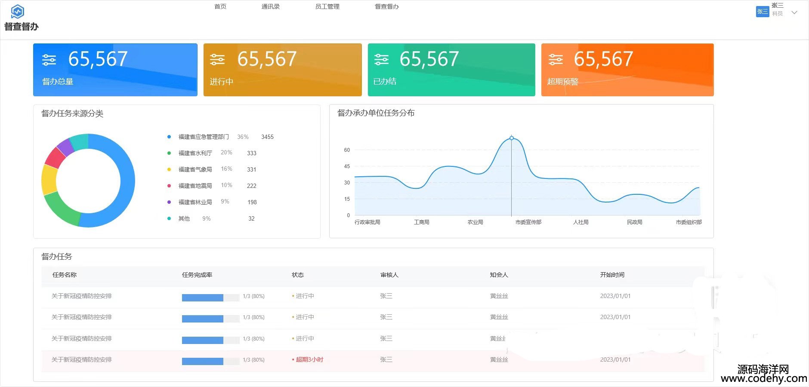The height and width of the screenshot is (387, 809).
Task: Toggle 福建省林业局 legend dot
Action: [x=169, y=202]
